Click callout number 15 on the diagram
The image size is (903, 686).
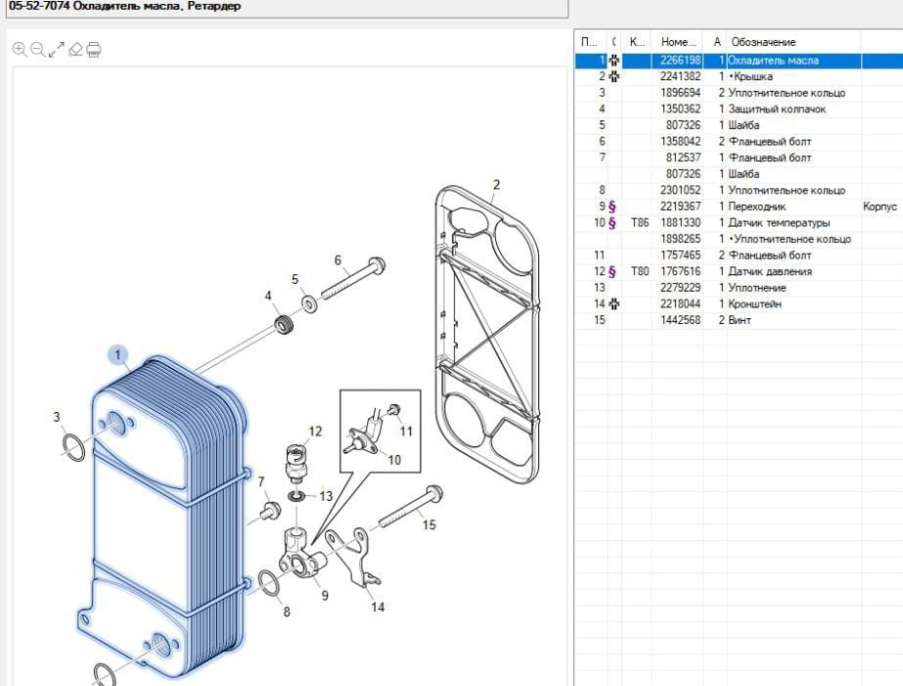pos(429,526)
